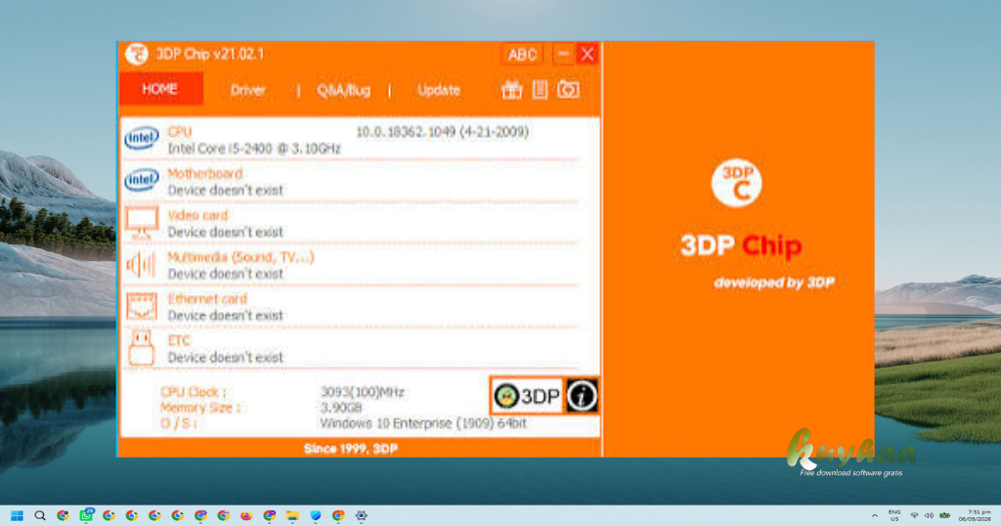
Task: Click the speaker icon for Multimedia
Action: 141,264
